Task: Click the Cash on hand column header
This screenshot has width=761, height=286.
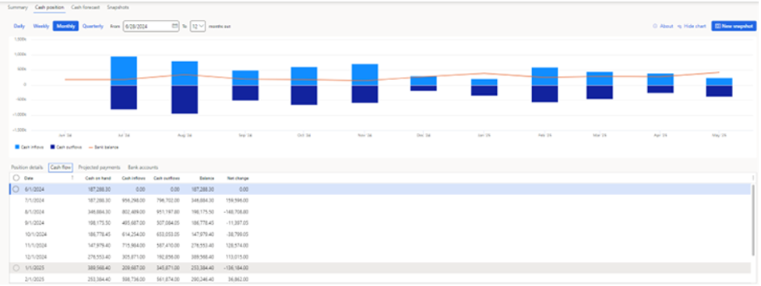Action: coord(97,178)
